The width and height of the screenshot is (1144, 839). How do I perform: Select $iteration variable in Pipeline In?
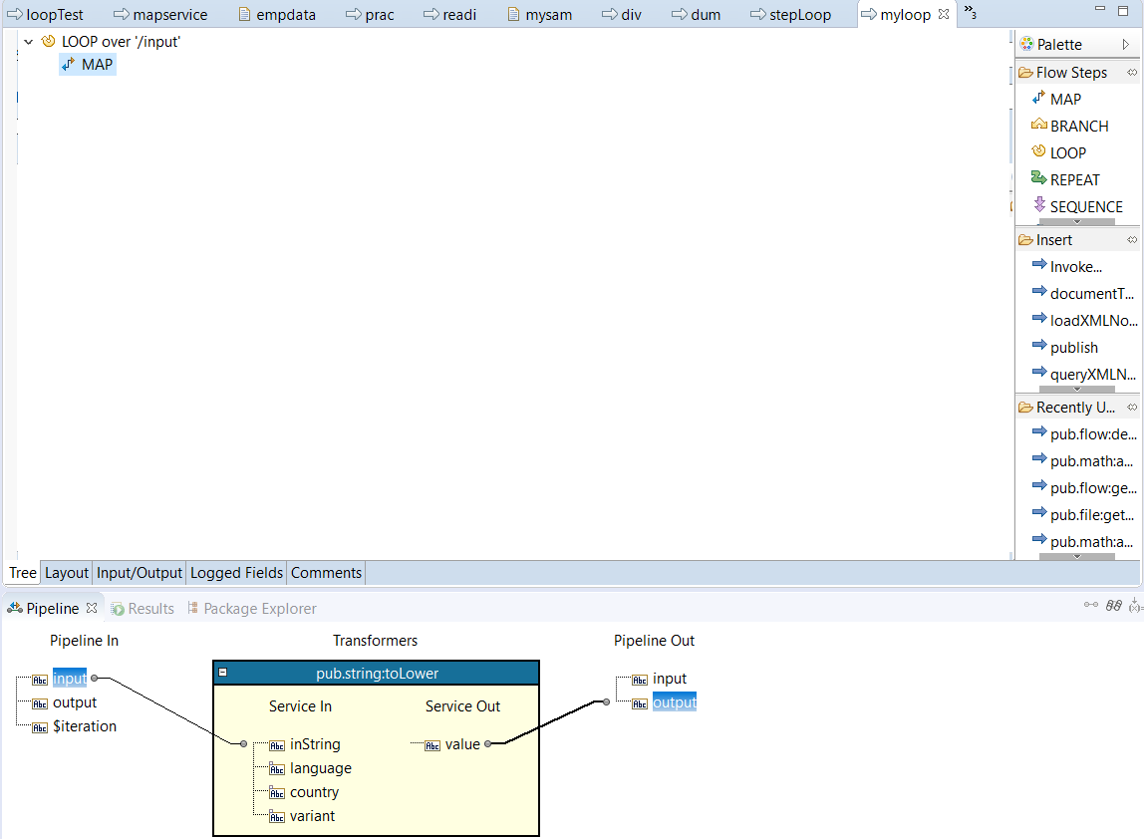[85, 726]
